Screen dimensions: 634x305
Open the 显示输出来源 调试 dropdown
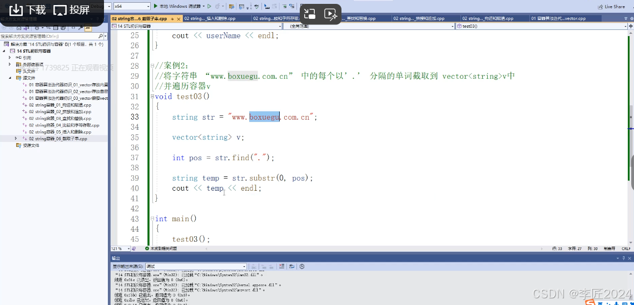click(196, 267)
